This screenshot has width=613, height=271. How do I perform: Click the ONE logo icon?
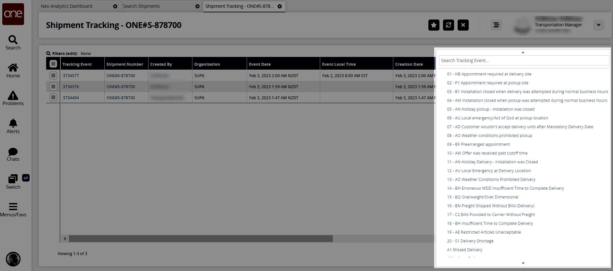click(13, 14)
